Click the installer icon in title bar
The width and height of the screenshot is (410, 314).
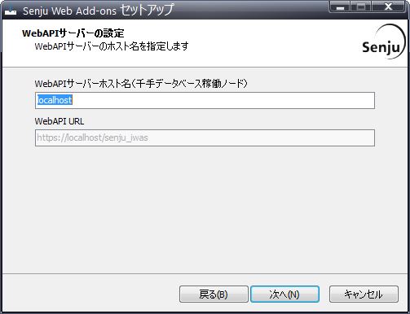pyautogui.click(x=11, y=11)
